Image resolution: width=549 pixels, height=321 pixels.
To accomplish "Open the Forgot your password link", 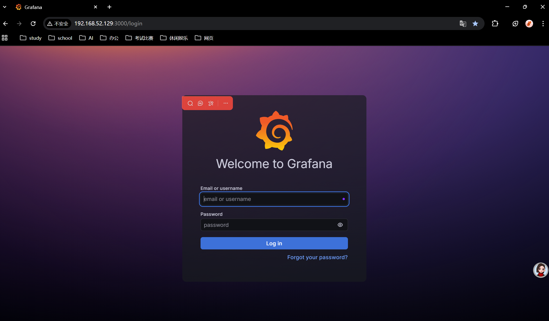I will [x=317, y=257].
